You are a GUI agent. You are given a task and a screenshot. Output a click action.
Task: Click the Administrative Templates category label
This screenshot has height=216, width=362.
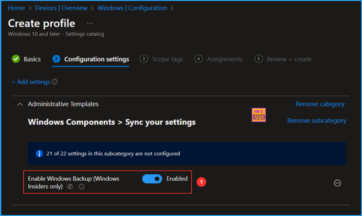pyautogui.click(x=63, y=104)
